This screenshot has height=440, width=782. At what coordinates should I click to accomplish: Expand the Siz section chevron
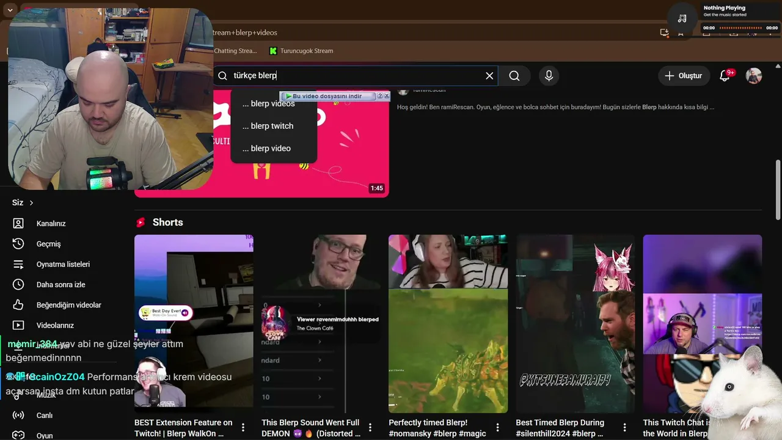coord(31,203)
